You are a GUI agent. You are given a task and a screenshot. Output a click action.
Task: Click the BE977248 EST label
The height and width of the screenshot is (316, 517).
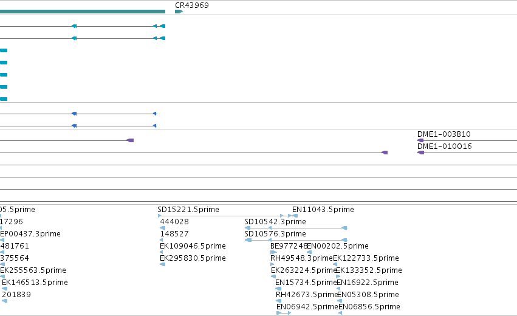click(x=289, y=246)
